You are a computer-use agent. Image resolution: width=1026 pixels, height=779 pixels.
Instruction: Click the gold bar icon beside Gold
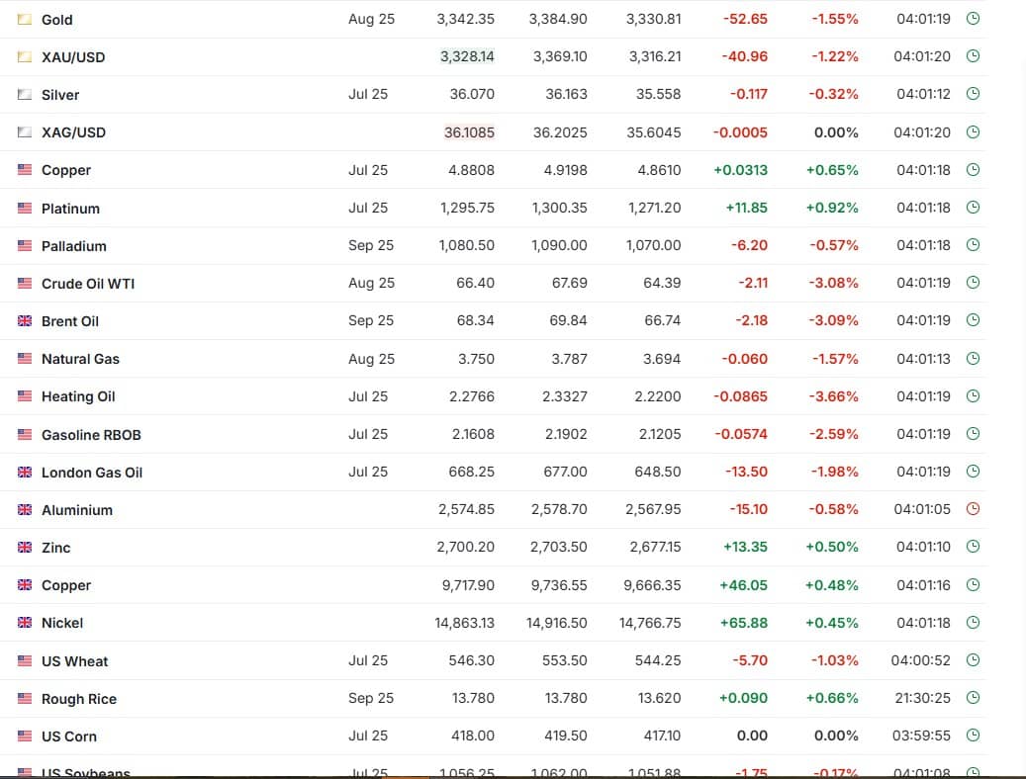(x=25, y=20)
